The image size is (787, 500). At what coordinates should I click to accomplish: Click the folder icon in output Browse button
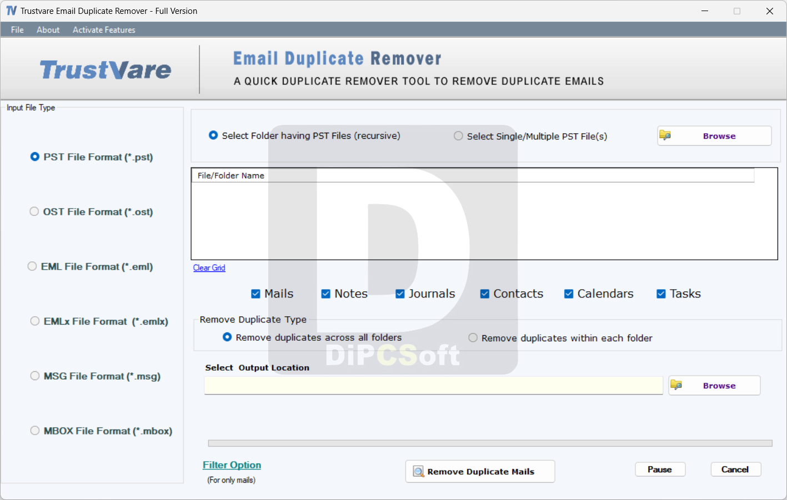[x=676, y=385]
